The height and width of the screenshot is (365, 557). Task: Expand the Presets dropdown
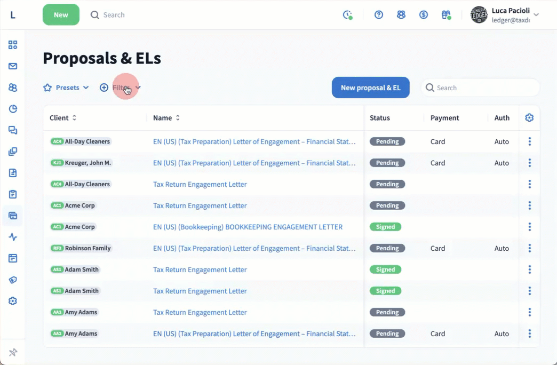pyautogui.click(x=66, y=88)
